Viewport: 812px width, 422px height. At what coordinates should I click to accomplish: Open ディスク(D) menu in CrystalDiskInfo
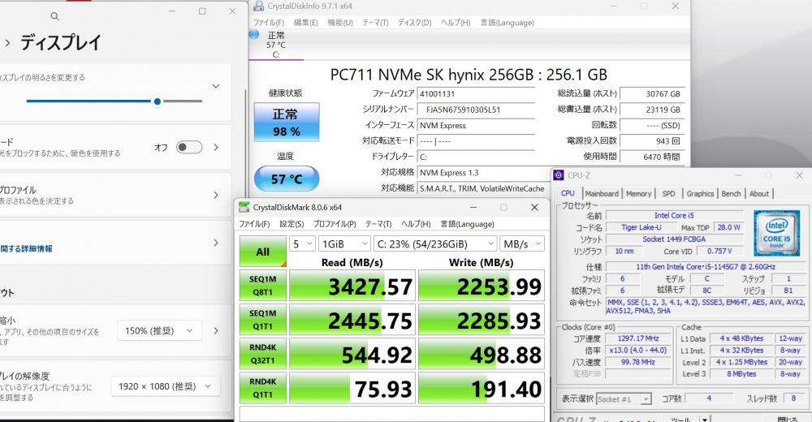(x=414, y=23)
